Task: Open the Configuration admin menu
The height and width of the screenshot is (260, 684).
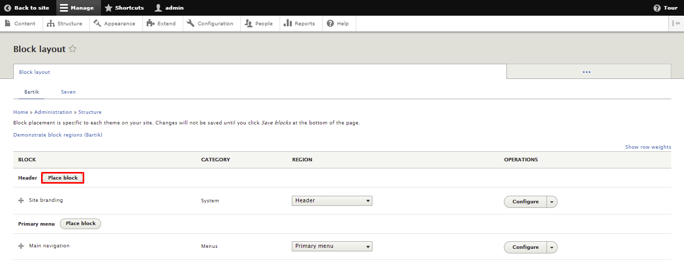Action: click(x=210, y=23)
